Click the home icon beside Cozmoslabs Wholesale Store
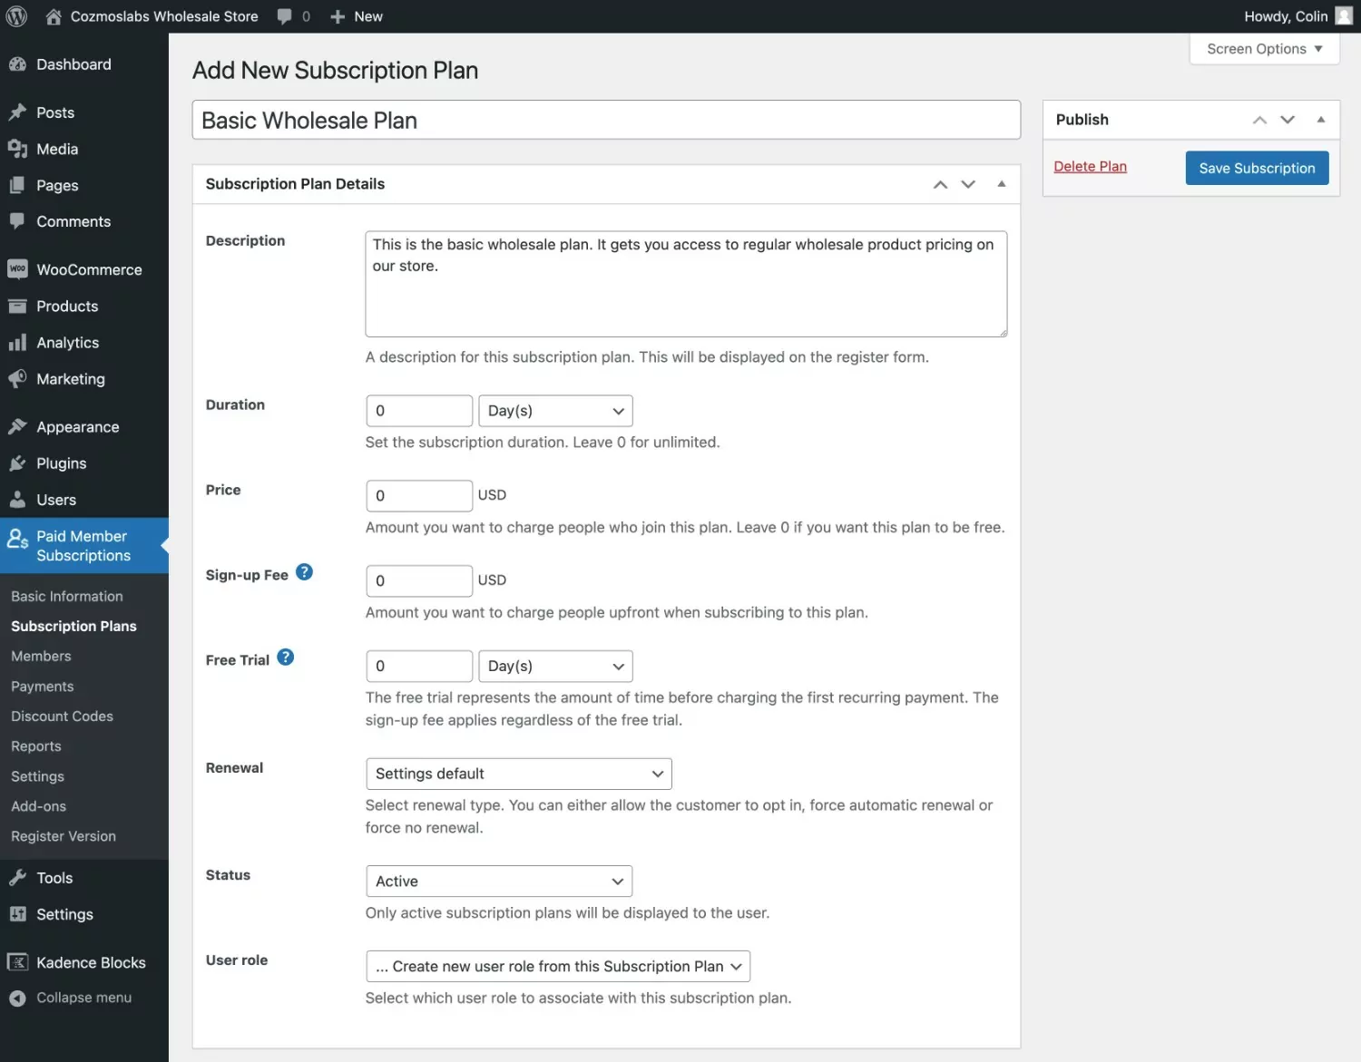The image size is (1361, 1062). point(54,16)
